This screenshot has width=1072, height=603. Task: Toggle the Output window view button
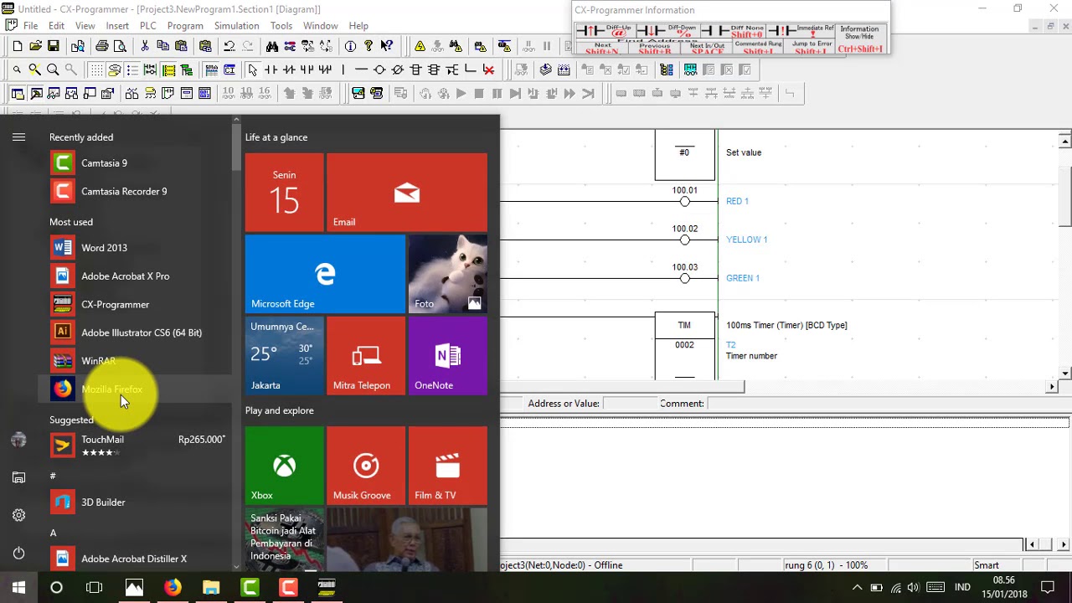click(x=36, y=94)
